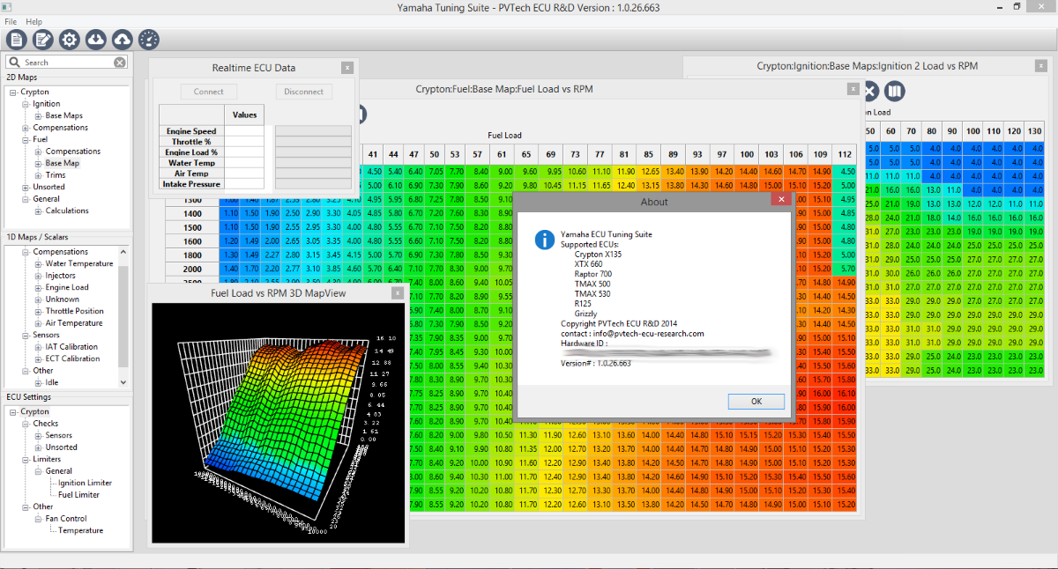Viewport: 1058px width, 569px height.
Task: Select Ignition Limiter in ECU Settings
Action: coord(86,483)
